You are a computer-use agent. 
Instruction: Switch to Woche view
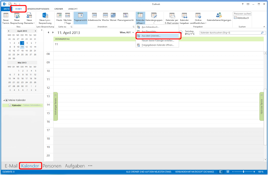coord(105,17)
